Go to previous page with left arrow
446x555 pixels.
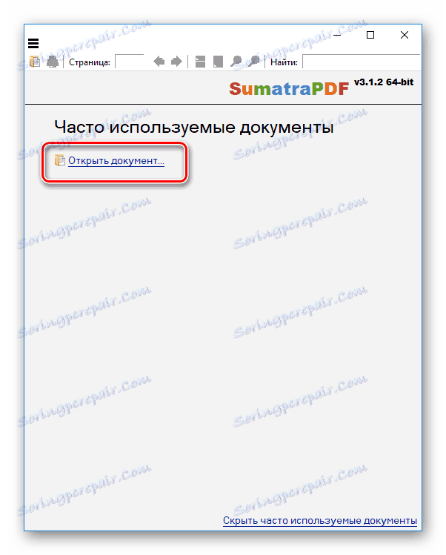(x=159, y=62)
